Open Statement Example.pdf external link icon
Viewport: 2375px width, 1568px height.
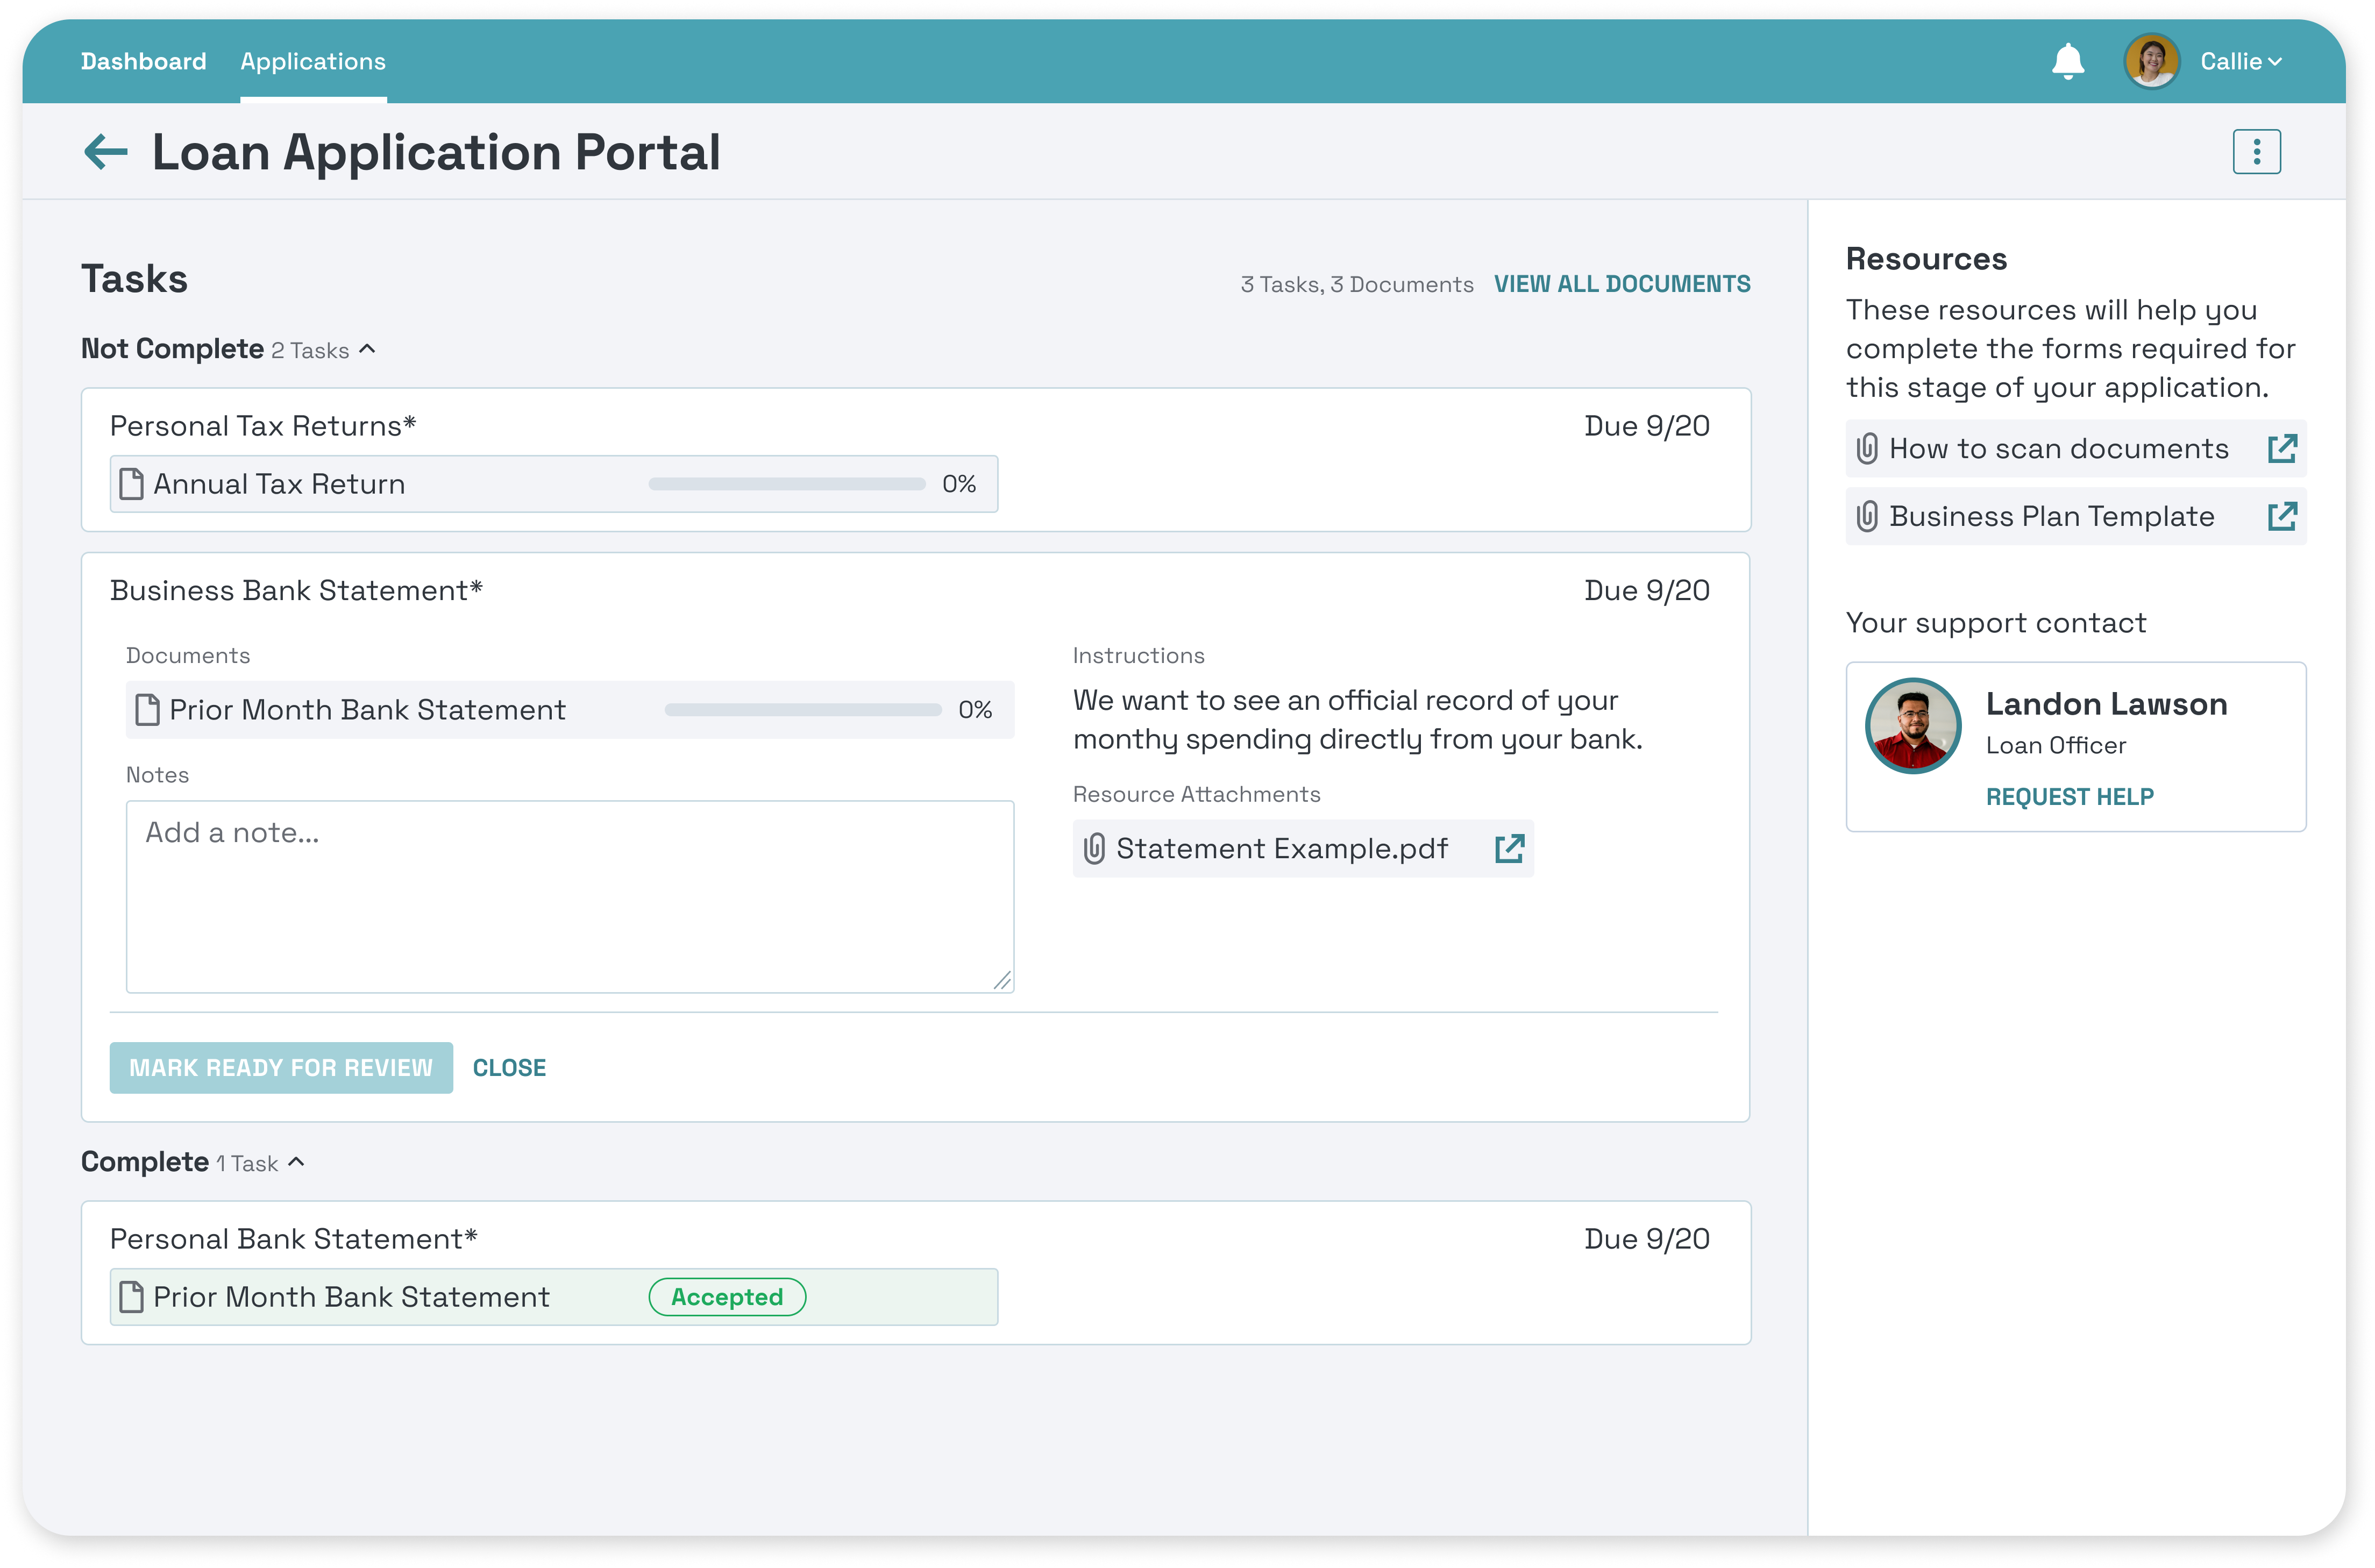pos(1509,849)
